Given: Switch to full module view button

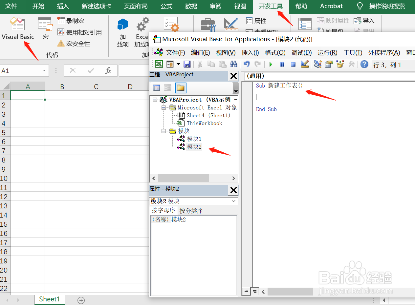Looking at the screenshot, I should click(x=254, y=291).
